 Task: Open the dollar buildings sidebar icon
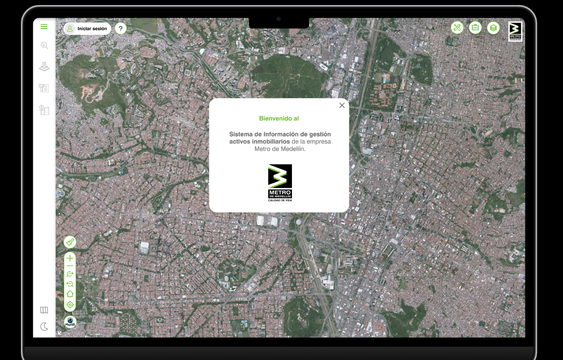[44, 110]
